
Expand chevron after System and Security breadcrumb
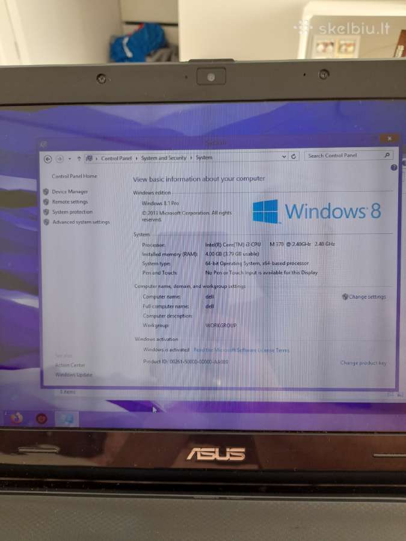coord(191,157)
